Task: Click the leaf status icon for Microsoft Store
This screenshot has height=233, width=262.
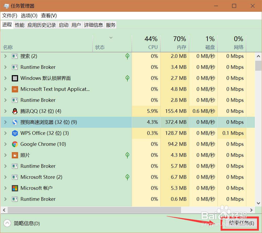Action: tap(127, 177)
